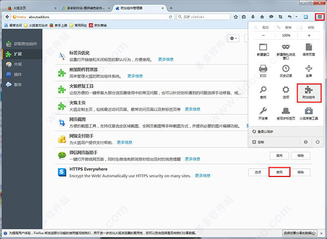Click the blue sidebar panel toolbar icon

point(306,17)
